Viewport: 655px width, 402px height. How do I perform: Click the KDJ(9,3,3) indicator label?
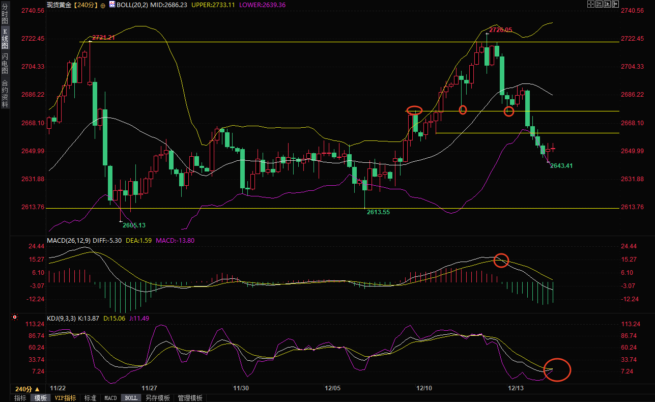point(61,319)
